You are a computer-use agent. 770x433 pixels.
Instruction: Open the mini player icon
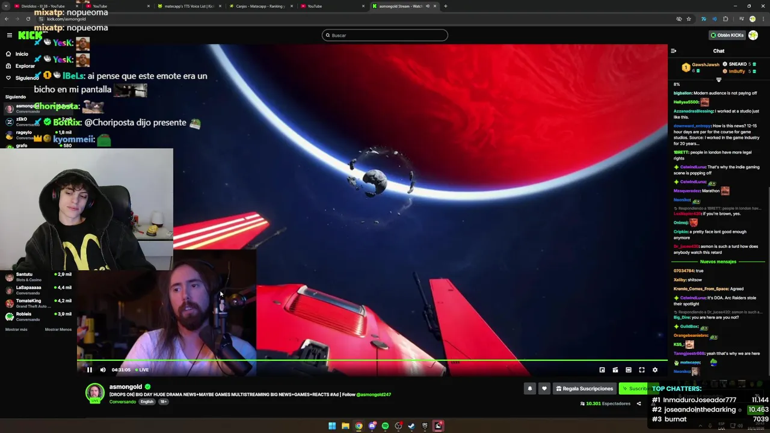(602, 370)
